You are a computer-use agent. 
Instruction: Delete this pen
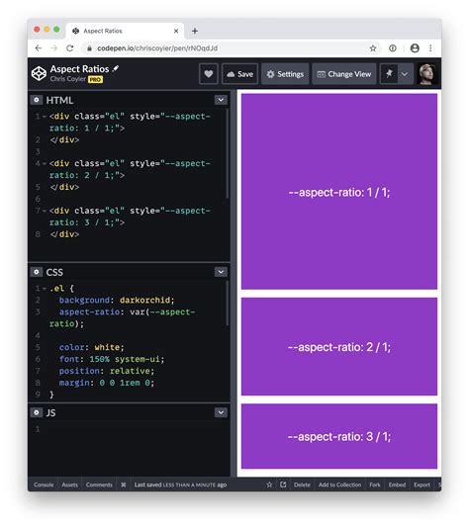(302, 484)
